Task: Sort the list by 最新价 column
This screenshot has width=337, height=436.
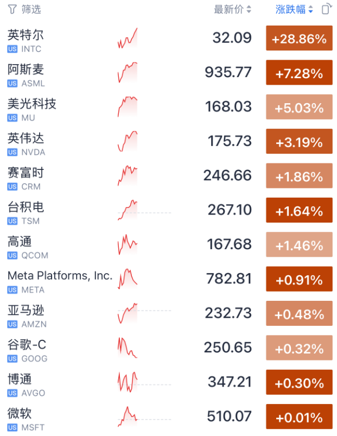Action: click(x=233, y=9)
